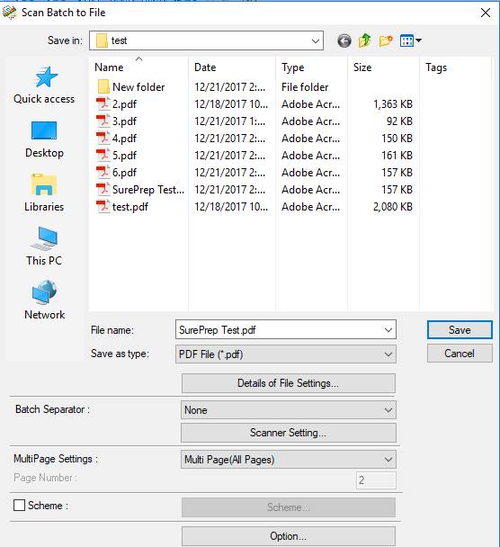The width and height of the screenshot is (500, 547).
Task: Select file name '6.pdf'
Action: pos(124,173)
